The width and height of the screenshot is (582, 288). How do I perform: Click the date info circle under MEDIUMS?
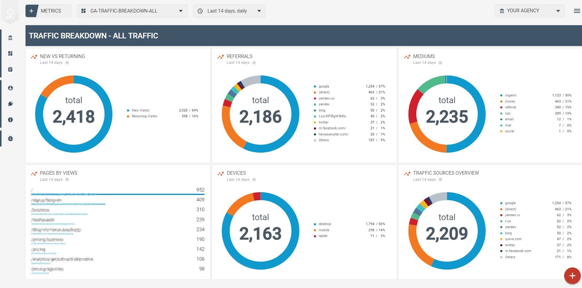440,63
